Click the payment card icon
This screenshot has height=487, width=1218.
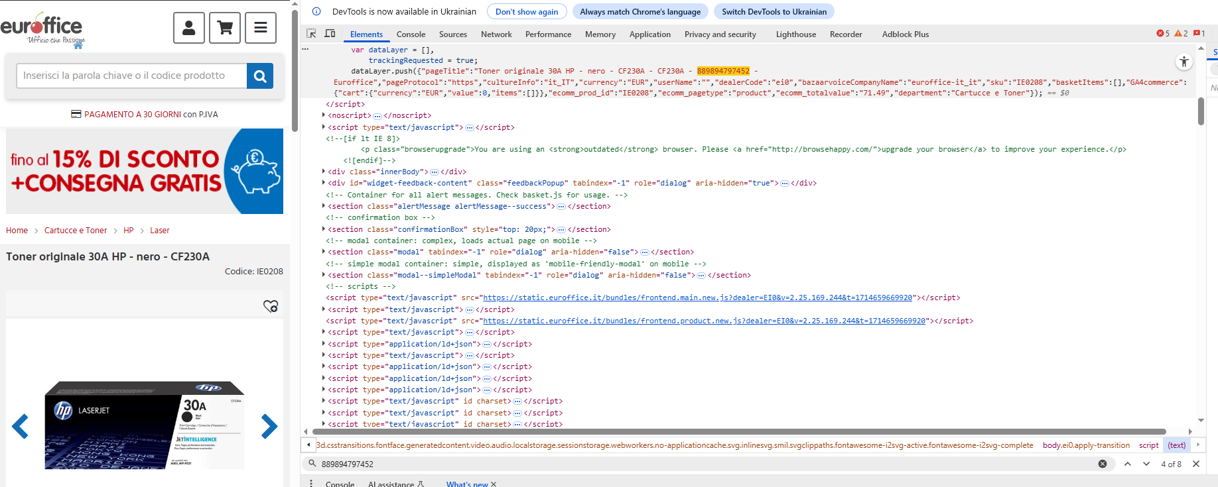click(76, 115)
